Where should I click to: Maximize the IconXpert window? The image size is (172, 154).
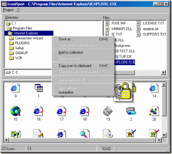(161, 4)
